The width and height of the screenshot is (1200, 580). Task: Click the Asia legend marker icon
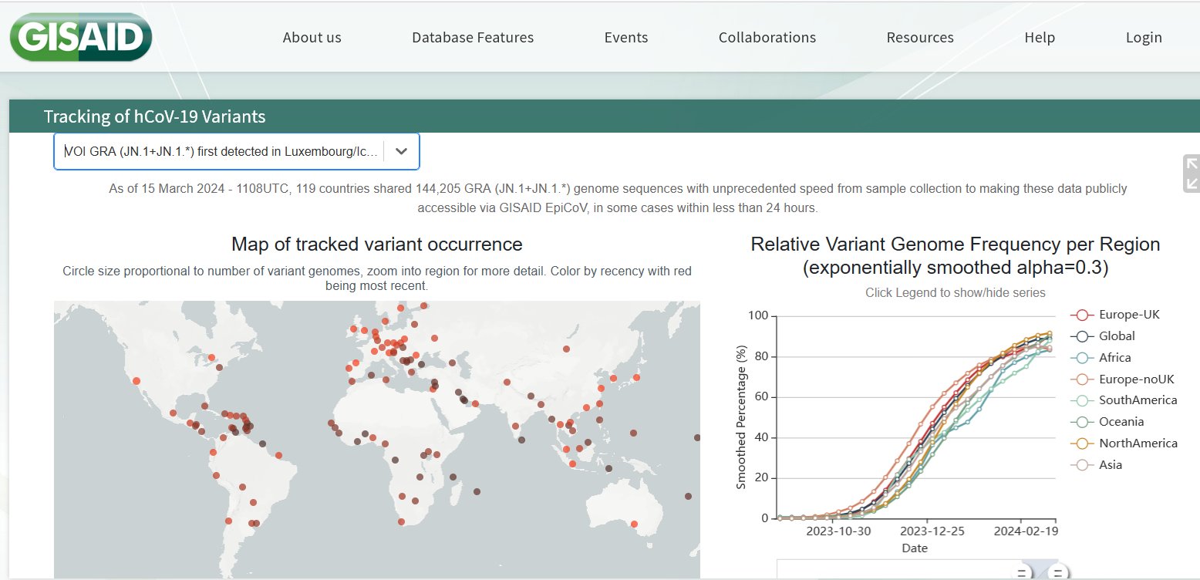1082,465
